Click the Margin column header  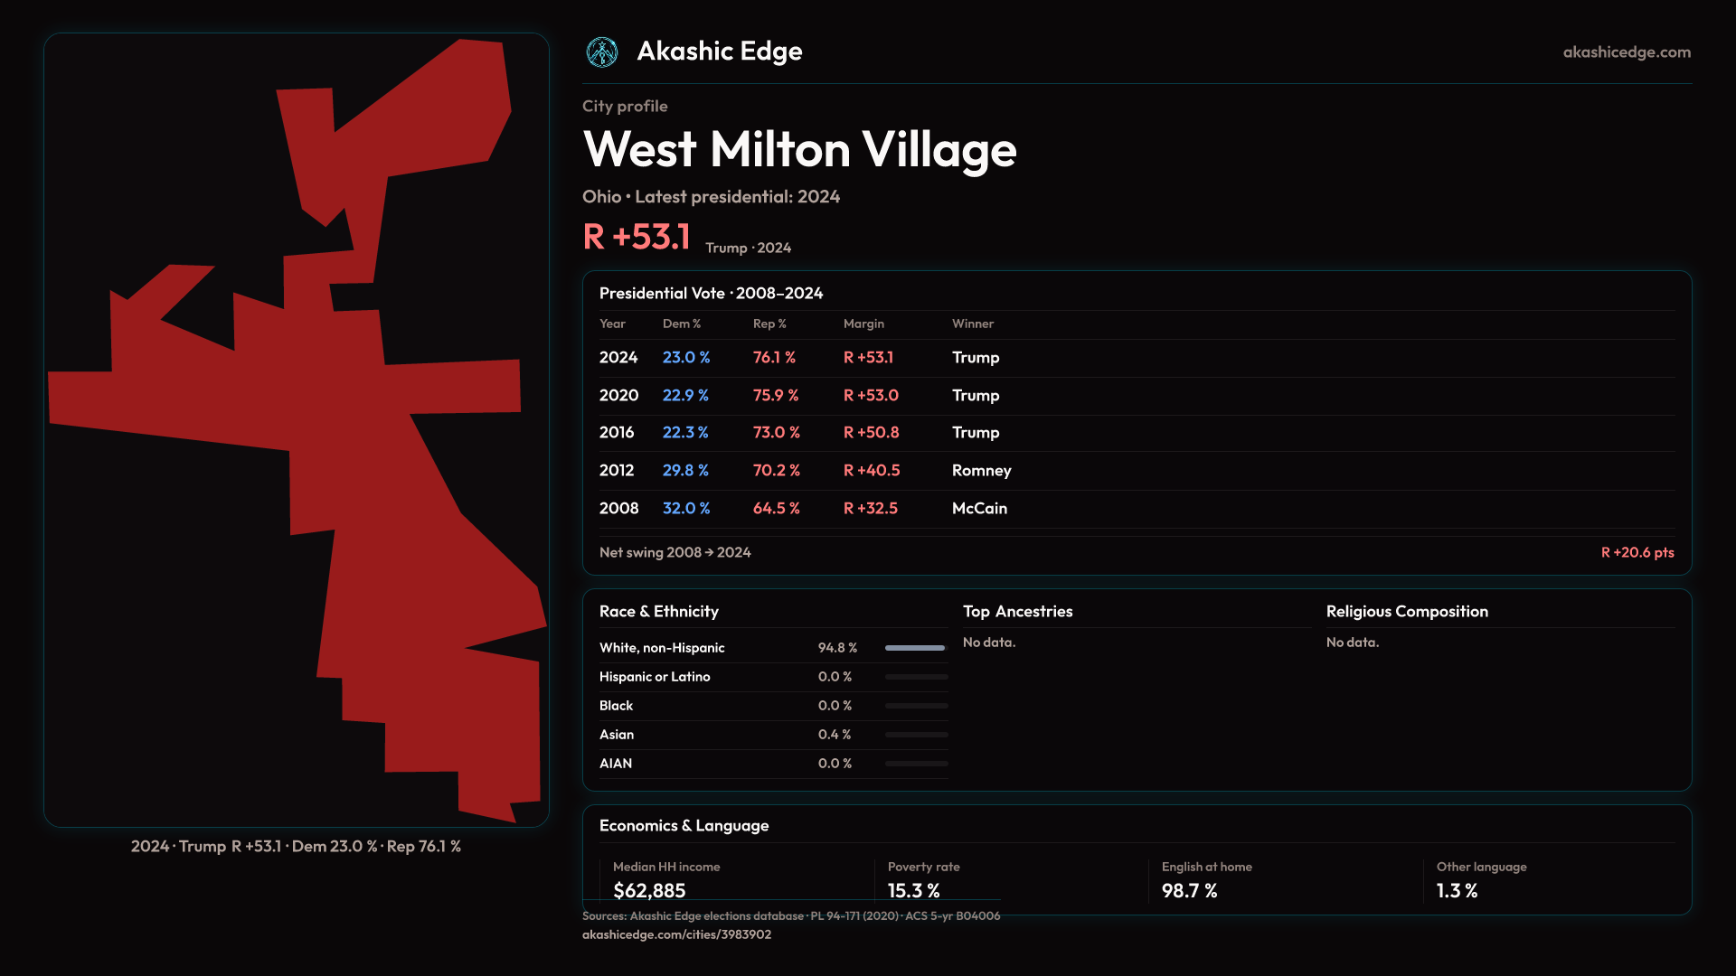pyautogui.click(x=863, y=324)
